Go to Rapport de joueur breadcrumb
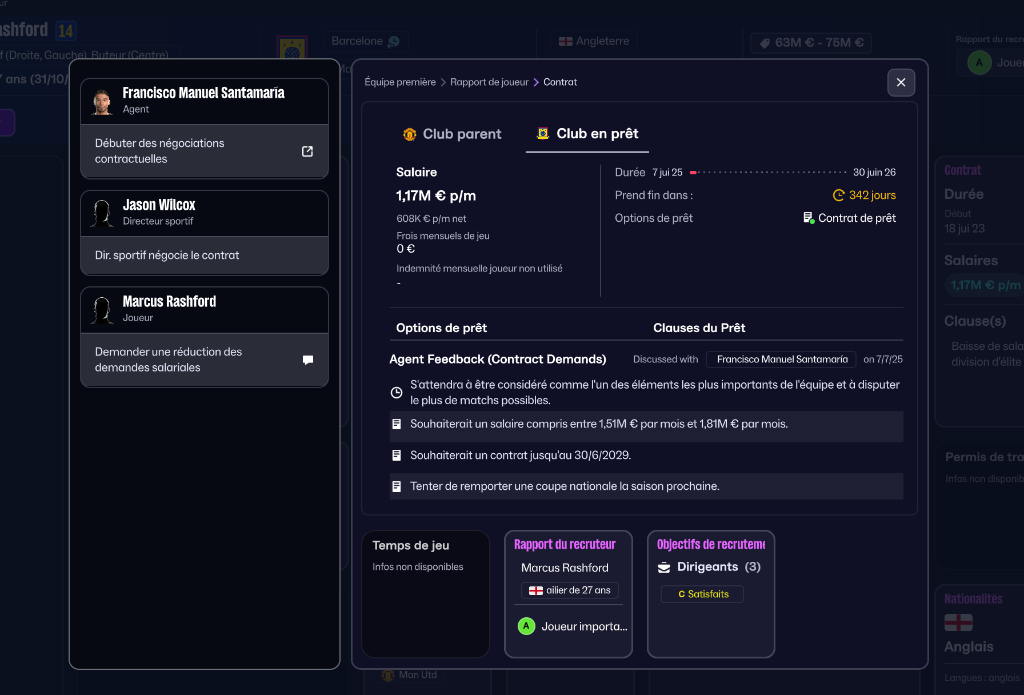 (x=489, y=82)
